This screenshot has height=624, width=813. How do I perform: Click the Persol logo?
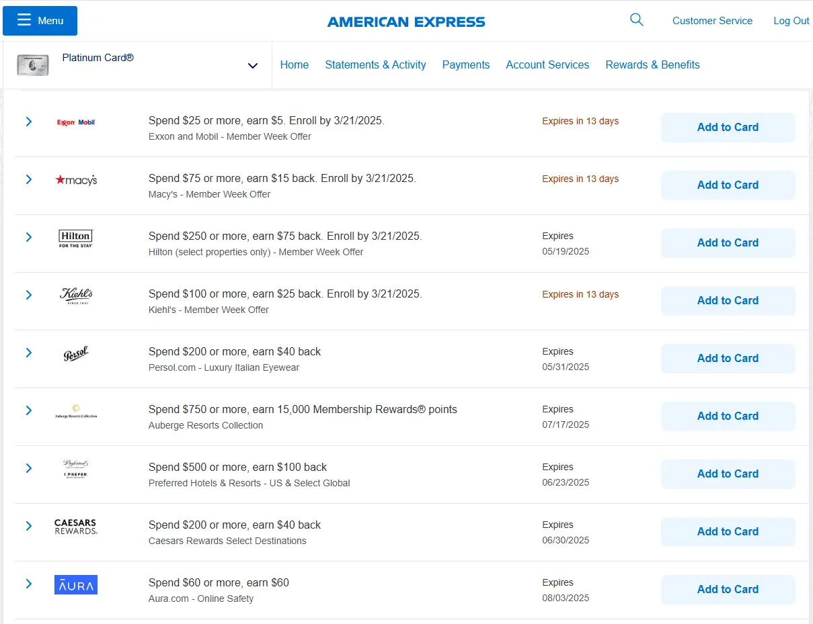pyautogui.click(x=76, y=353)
